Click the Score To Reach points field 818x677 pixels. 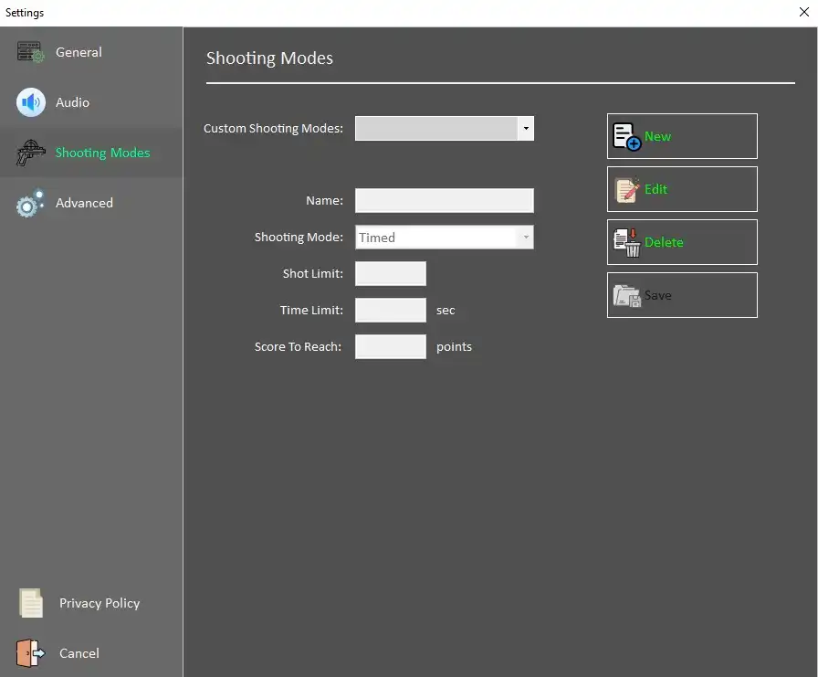(390, 347)
